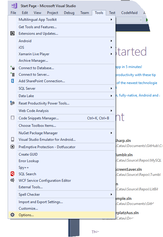Open Code Snippets Manager entry
This screenshot has height=237, width=163.
point(62,118)
